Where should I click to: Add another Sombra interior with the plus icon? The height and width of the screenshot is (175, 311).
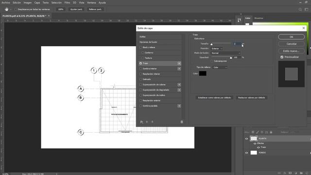tap(179, 69)
